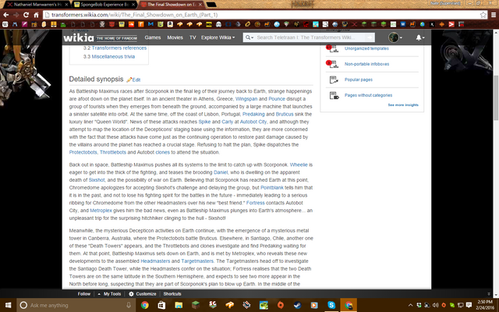Launch Steam from the taskbar
499x312 pixels.
[x=297, y=305]
